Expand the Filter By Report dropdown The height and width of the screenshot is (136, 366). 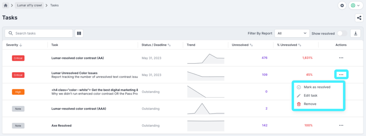pyautogui.click(x=292, y=33)
